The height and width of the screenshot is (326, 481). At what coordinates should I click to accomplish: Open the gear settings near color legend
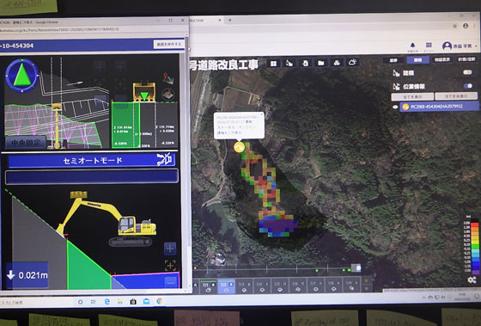click(x=472, y=280)
